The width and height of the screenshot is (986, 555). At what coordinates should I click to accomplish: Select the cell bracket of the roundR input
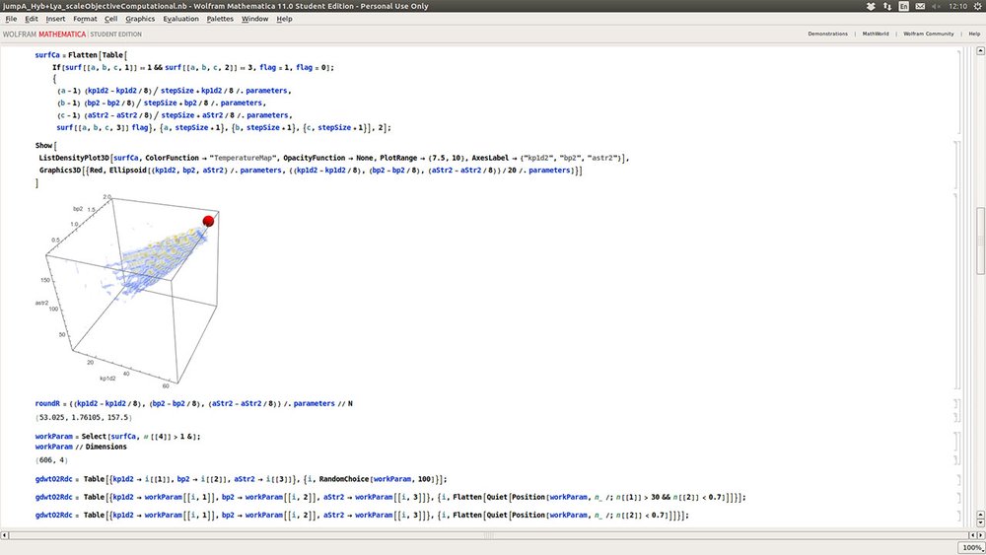point(956,403)
